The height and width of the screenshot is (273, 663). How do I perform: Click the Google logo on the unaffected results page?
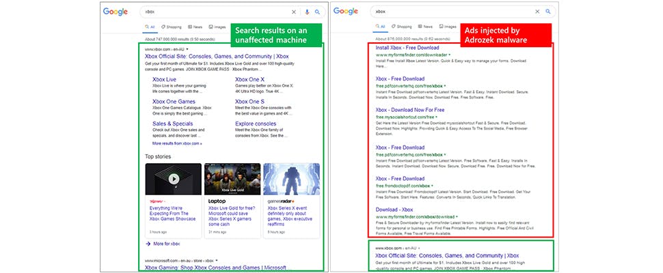point(116,12)
